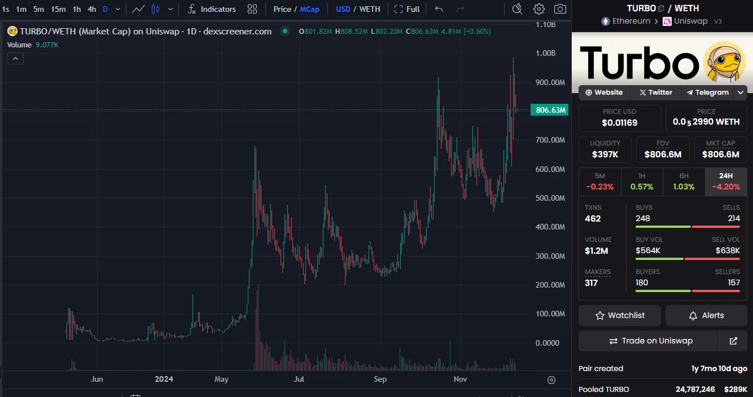The height and width of the screenshot is (397, 753).
Task: Select the 4h timeframe
Action: tap(91, 9)
